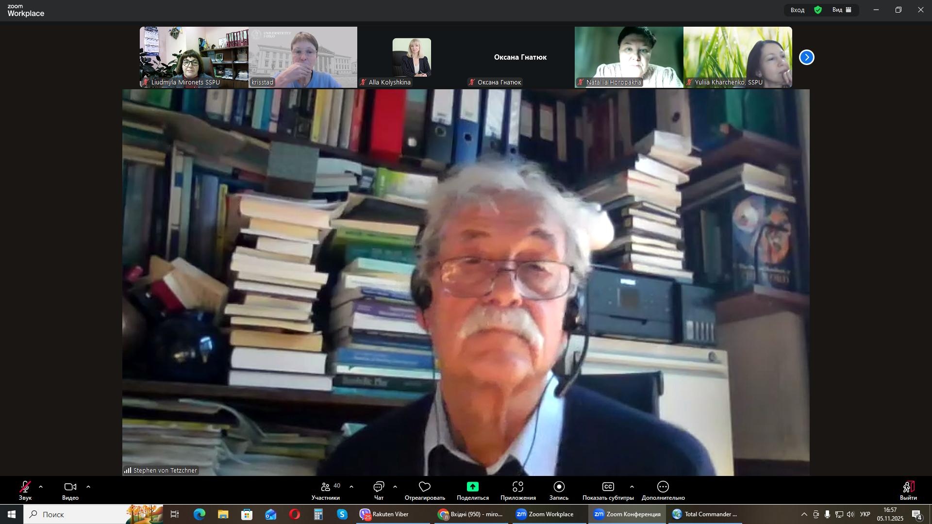Image resolution: width=932 pixels, height=524 pixels.
Task: Toggle Показать субтитры captions button
Action: [608, 490]
